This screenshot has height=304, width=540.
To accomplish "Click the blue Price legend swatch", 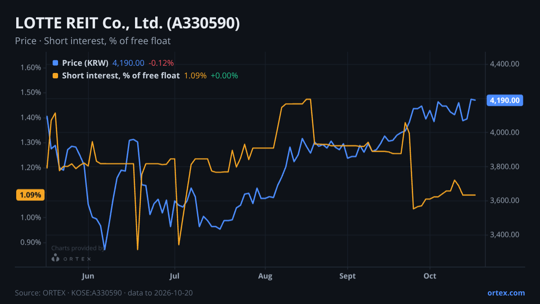I will (55, 63).
